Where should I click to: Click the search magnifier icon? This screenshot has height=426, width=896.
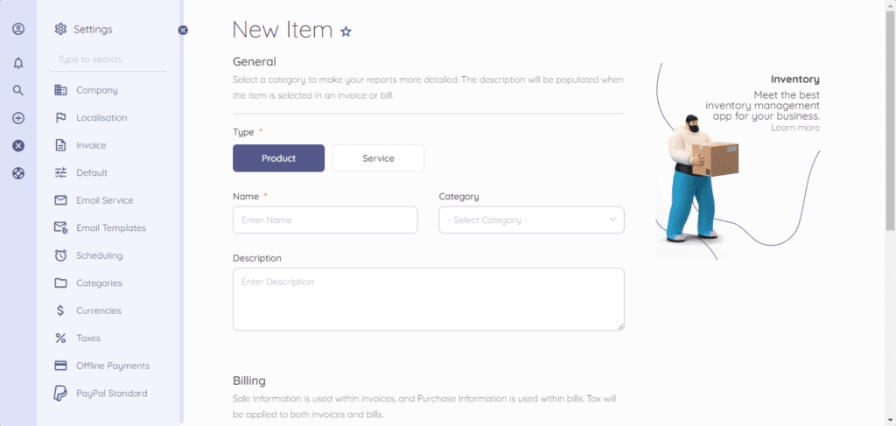18,90
